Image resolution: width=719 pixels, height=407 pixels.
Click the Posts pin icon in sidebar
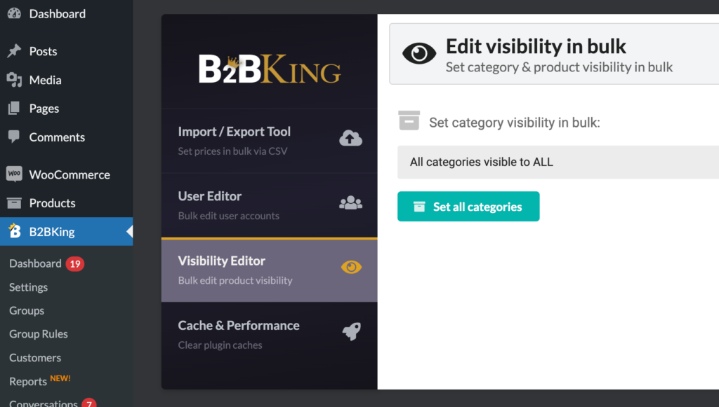click(x=14, y=50)
